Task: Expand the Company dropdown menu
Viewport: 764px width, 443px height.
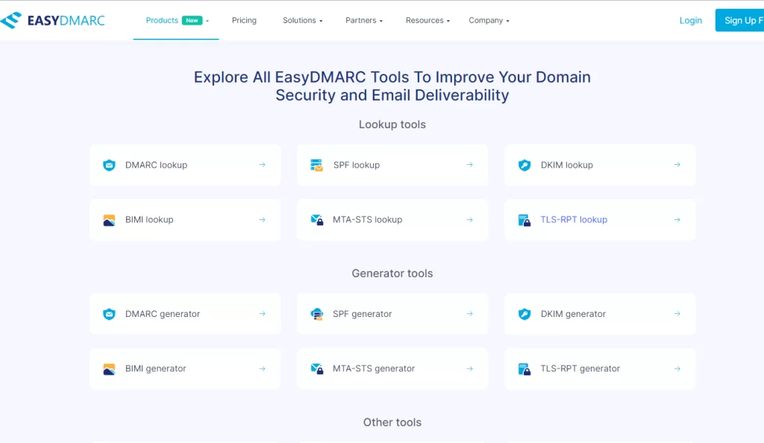Action: tap(489, 20)
